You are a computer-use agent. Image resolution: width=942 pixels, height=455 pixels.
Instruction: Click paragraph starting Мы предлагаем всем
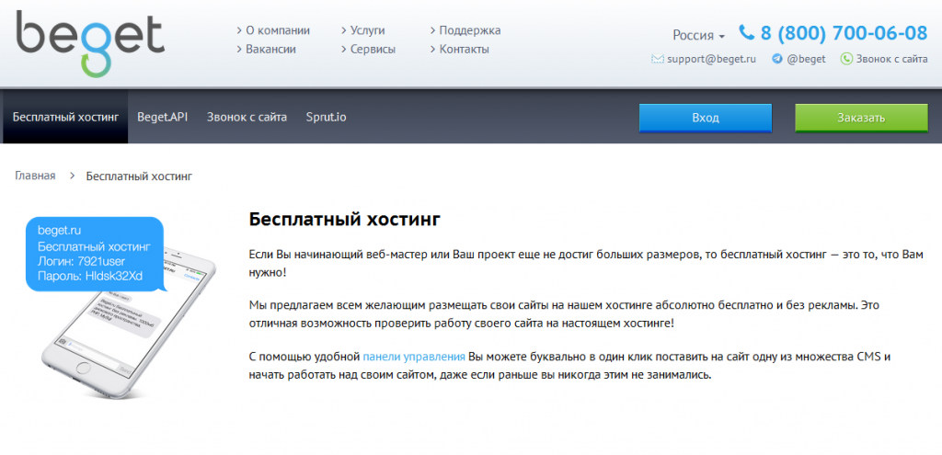[x=564, y=314]
